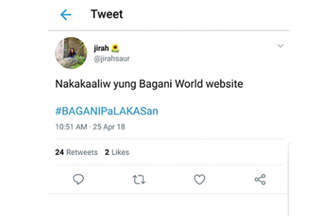Click the tweet timestamp 10:51 AM
Screen dimensions: 324x216
tap(71, 127)
